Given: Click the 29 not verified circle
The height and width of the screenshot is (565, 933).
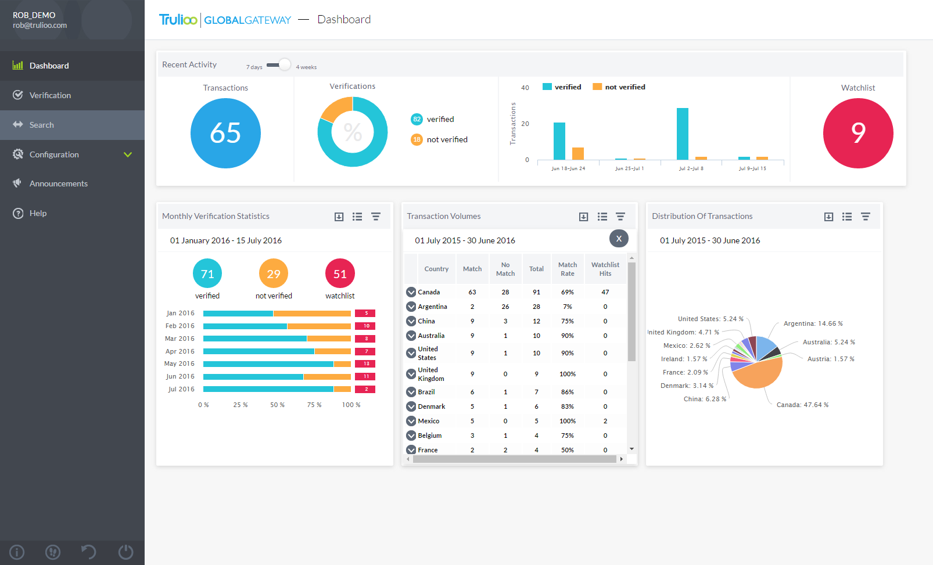Looking at the screenshot, I should click(274, 273).
